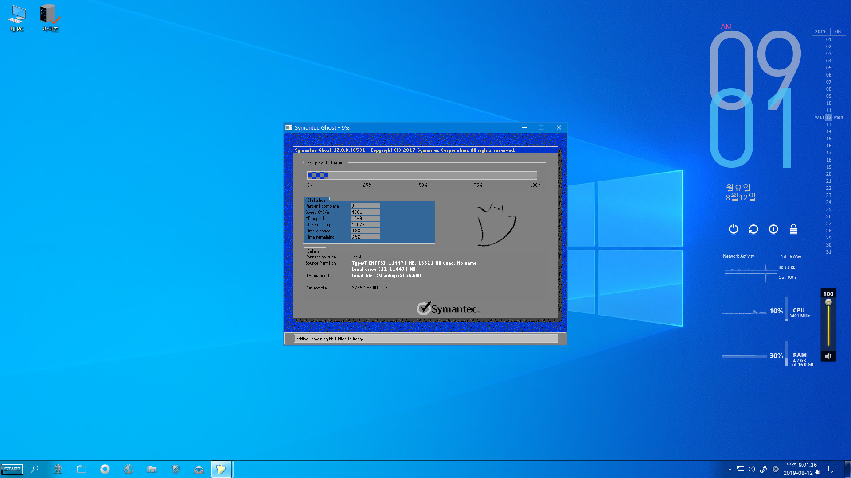851x478 pixels.
Task: Click the volume slider knob at 100
Action: [x=828, y=302]
